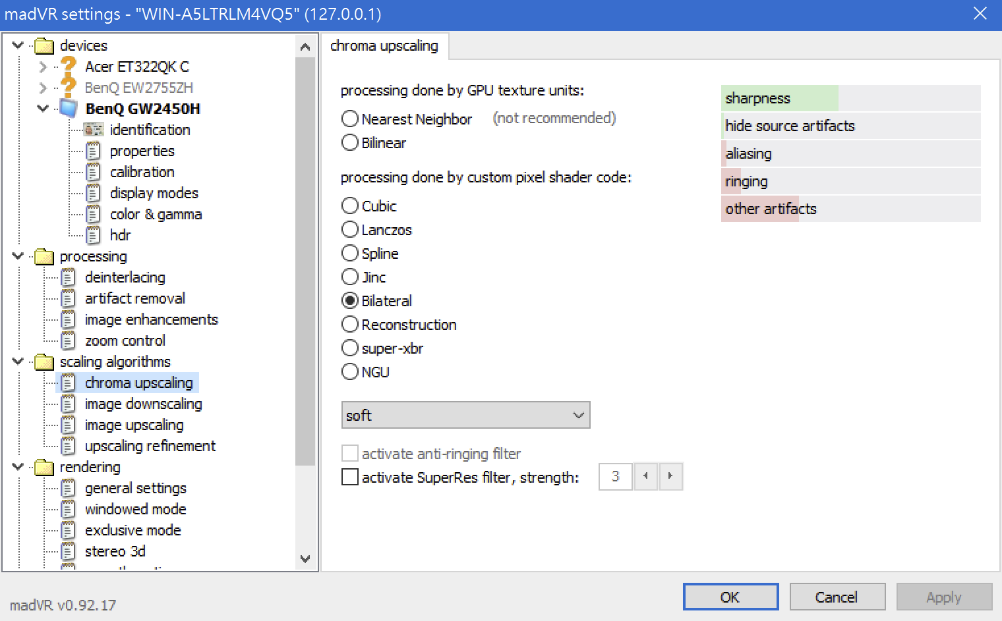Image resolution: width=1002 pixels, height=621 pixels.
Task: Collapse the processing tree node
Action: [18, 256]
